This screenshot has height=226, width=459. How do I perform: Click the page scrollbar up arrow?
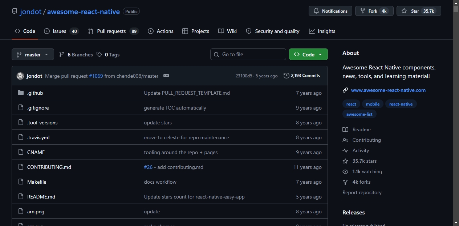456,3
